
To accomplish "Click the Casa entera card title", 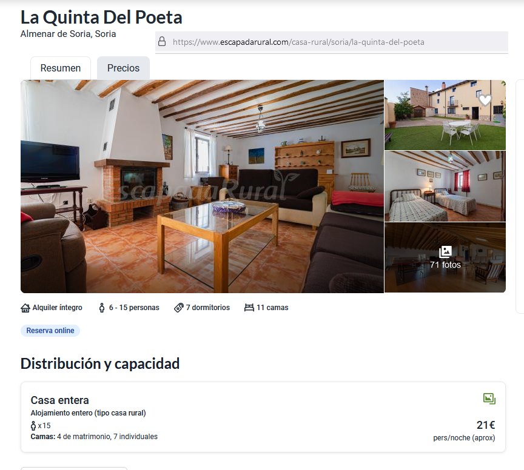I will click(60, 400).
